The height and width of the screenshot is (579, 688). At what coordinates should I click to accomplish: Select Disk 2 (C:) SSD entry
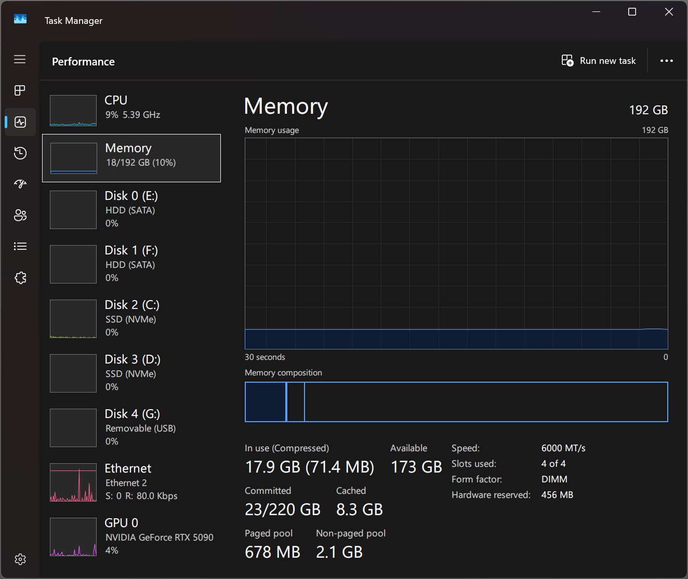[x=131, y=318]
